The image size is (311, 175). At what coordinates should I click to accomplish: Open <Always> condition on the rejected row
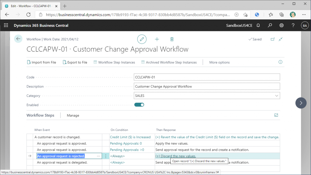point(118,156)
